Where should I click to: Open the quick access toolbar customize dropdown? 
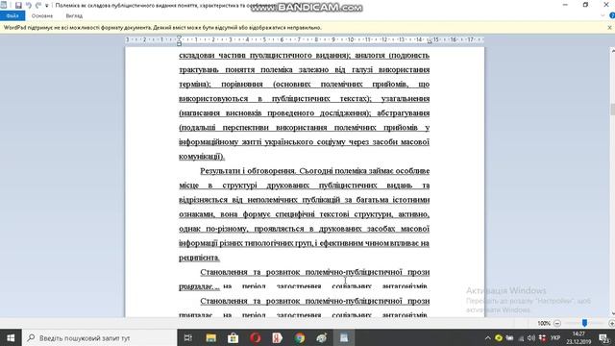tap(47, 6)
